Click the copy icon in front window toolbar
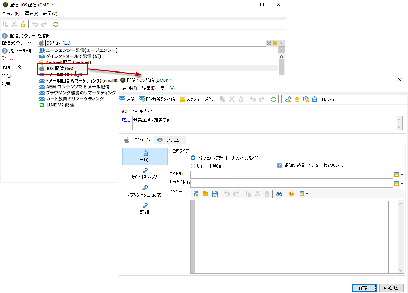The width and height of the screenshot is (408, 293). [x=223, y=99]
